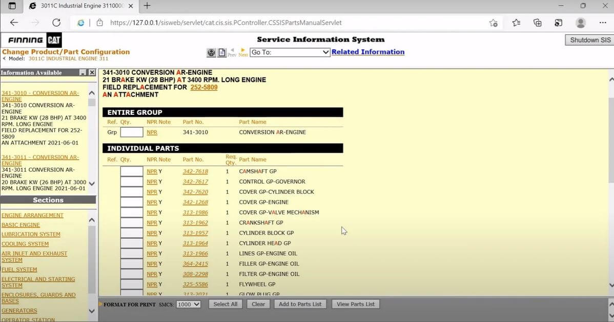This screenshot has width=614, height=322.
Task: Open browser Collections icon
Action: [x=537, y=23]
